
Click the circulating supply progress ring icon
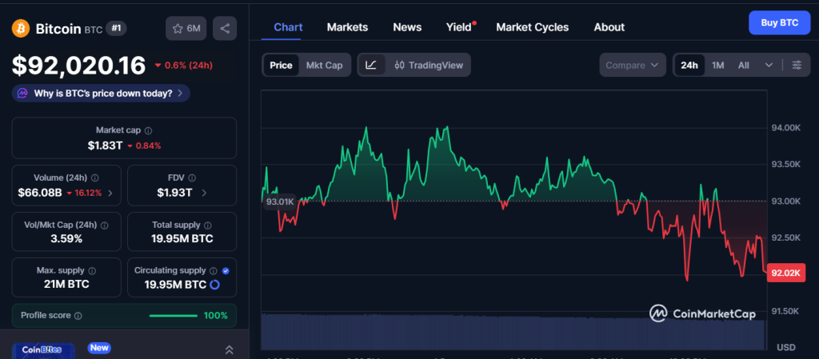coord(214,285)
